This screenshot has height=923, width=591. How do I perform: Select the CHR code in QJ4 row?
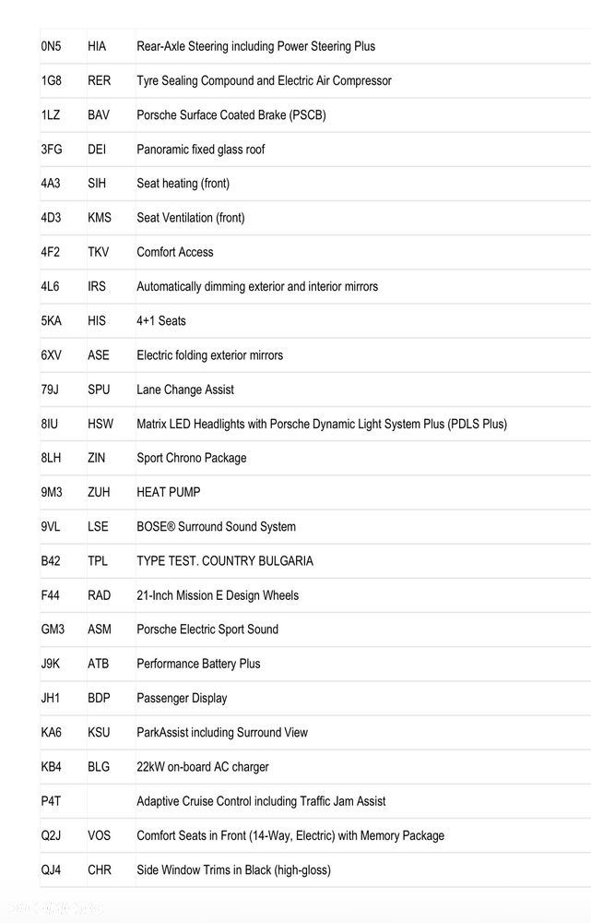point(99,869)
